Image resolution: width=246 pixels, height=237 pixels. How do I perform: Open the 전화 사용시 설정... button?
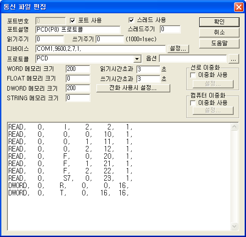click(x=133, y=88)
